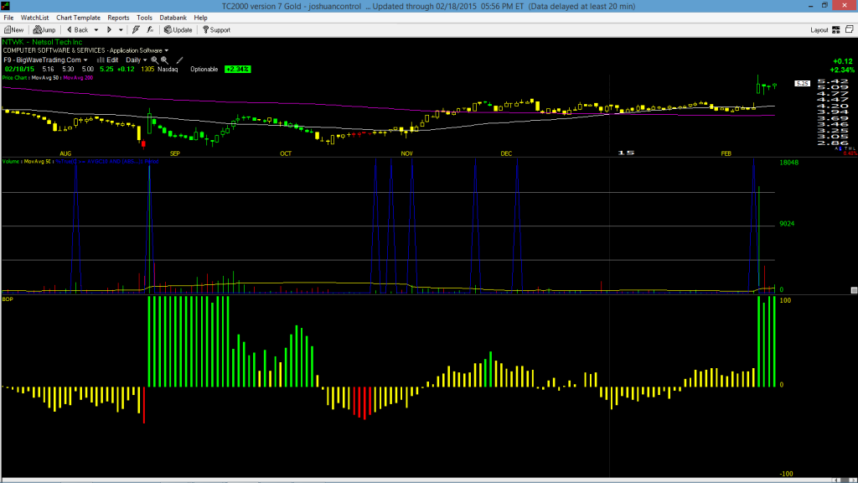The image size is (858, 483).
Task: Open the Layout grid icon
Action: pos(836,30)
